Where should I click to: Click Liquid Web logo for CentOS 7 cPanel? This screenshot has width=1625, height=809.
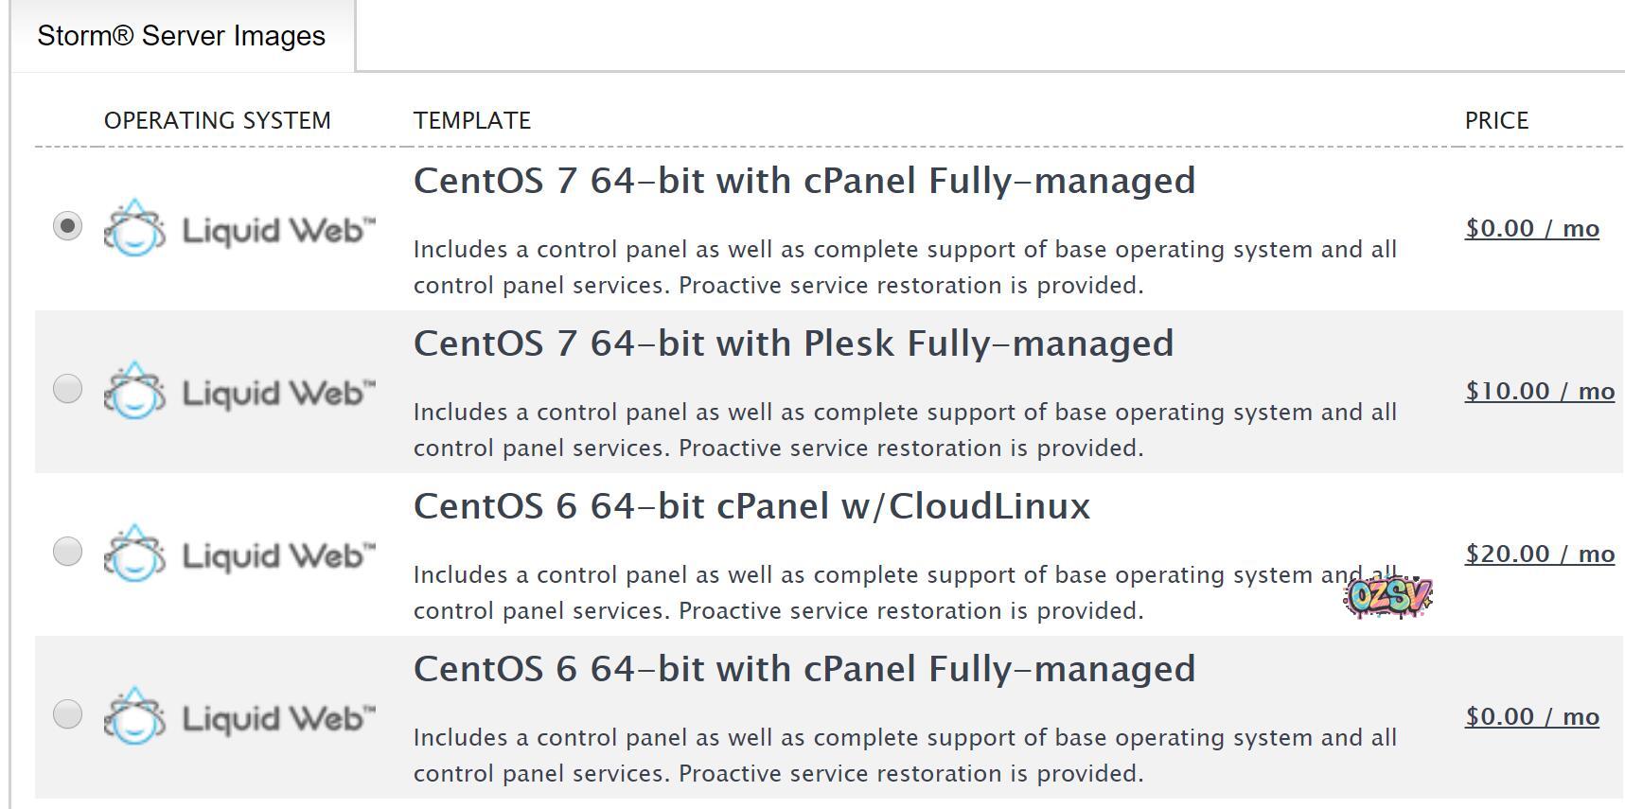click(x=239, y=228)
